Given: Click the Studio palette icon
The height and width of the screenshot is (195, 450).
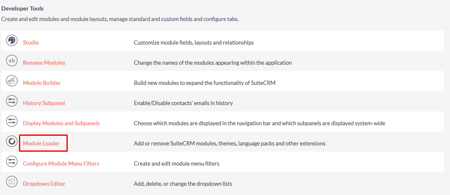Looking at the screenshot, I should [12, 41].
